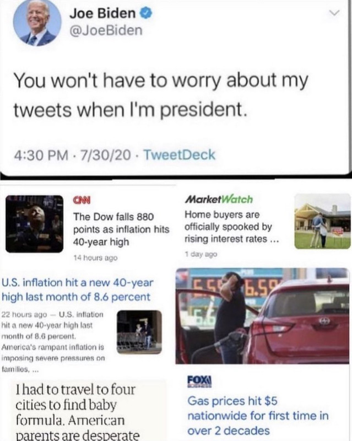
Task: Open the Joe Biden display name
Action: [x=102, y=13]
